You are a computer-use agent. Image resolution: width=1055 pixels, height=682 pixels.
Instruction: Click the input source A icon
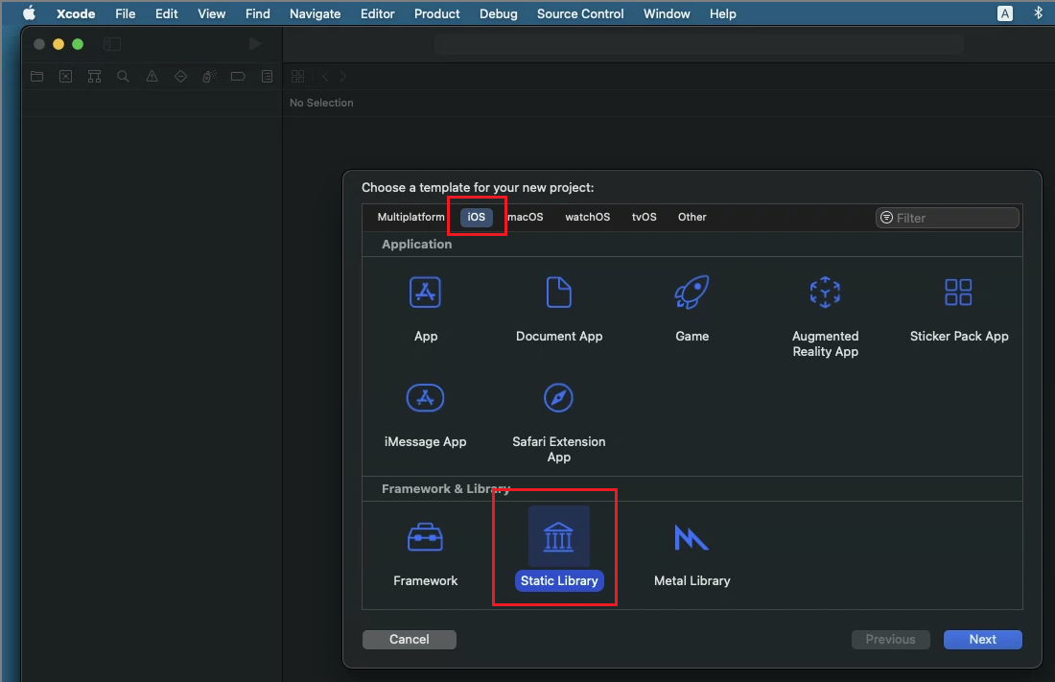tap(1004, 13)
